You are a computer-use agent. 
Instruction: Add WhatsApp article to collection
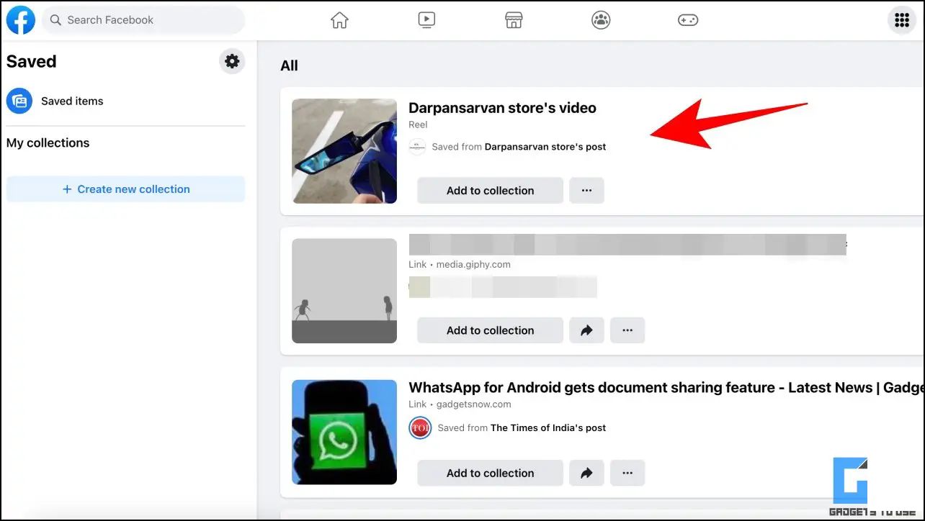tap(490, 473)
